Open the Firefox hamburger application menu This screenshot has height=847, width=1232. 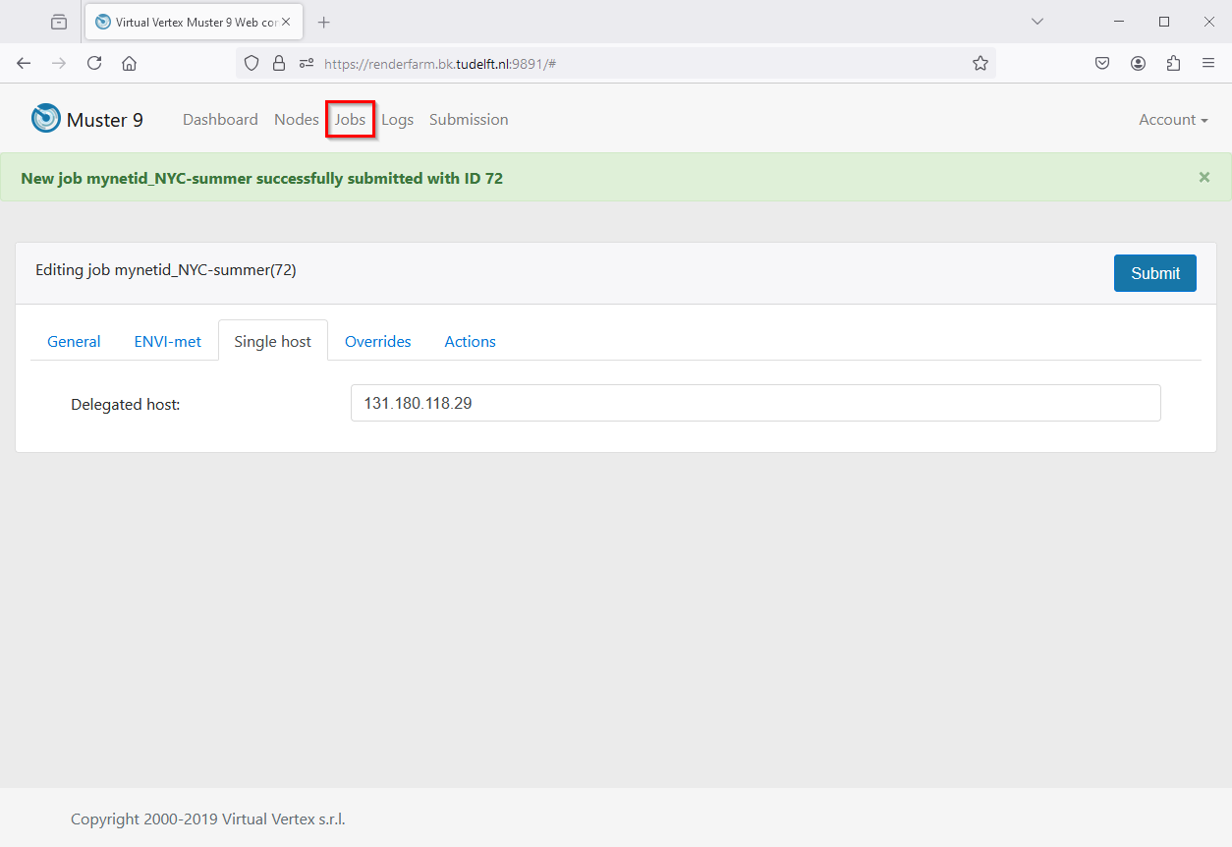[1208, 63]
